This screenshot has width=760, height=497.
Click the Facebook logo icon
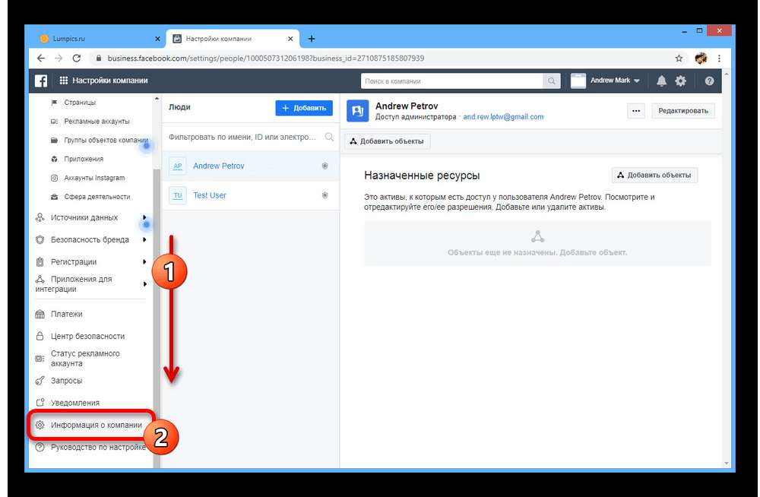[x=41, y=81]
